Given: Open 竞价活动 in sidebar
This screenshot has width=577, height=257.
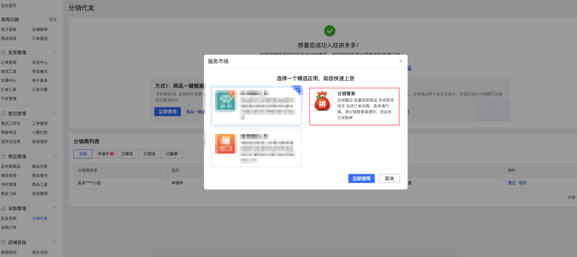Looking at the screenshot, I should [40, 252].
